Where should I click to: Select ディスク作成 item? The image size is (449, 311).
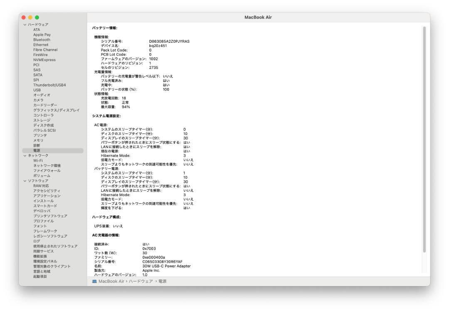(x=43, y=125)
